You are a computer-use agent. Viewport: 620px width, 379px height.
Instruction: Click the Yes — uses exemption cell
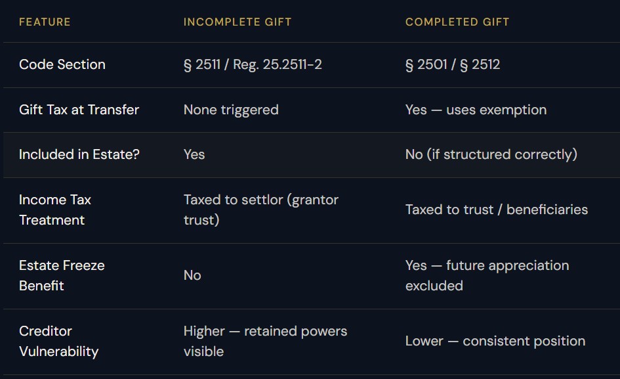pos(476,110)
